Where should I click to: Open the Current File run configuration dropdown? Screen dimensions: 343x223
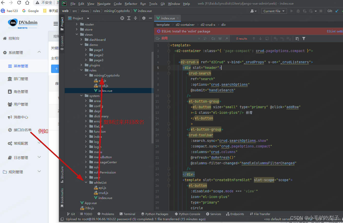[x=274, y=11]
